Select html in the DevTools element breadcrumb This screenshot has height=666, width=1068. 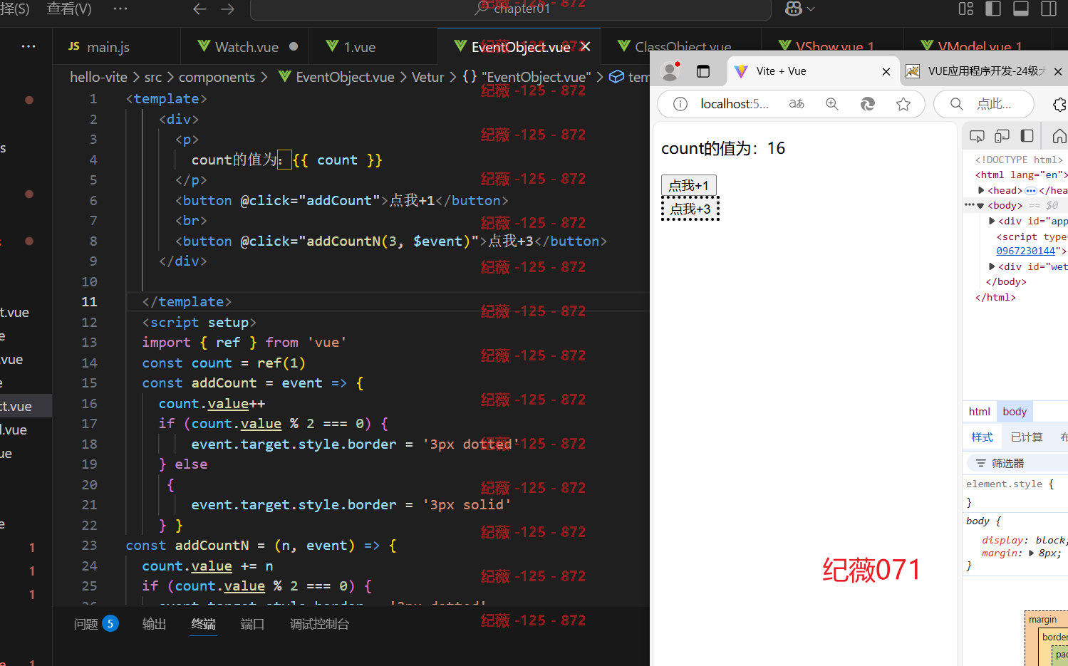click(x=980, y=411)
